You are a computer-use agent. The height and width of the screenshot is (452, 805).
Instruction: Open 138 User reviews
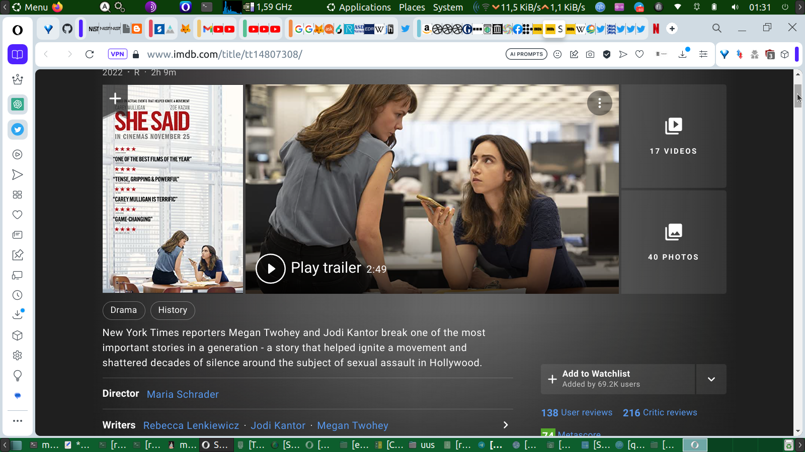(x=577, y=412)
